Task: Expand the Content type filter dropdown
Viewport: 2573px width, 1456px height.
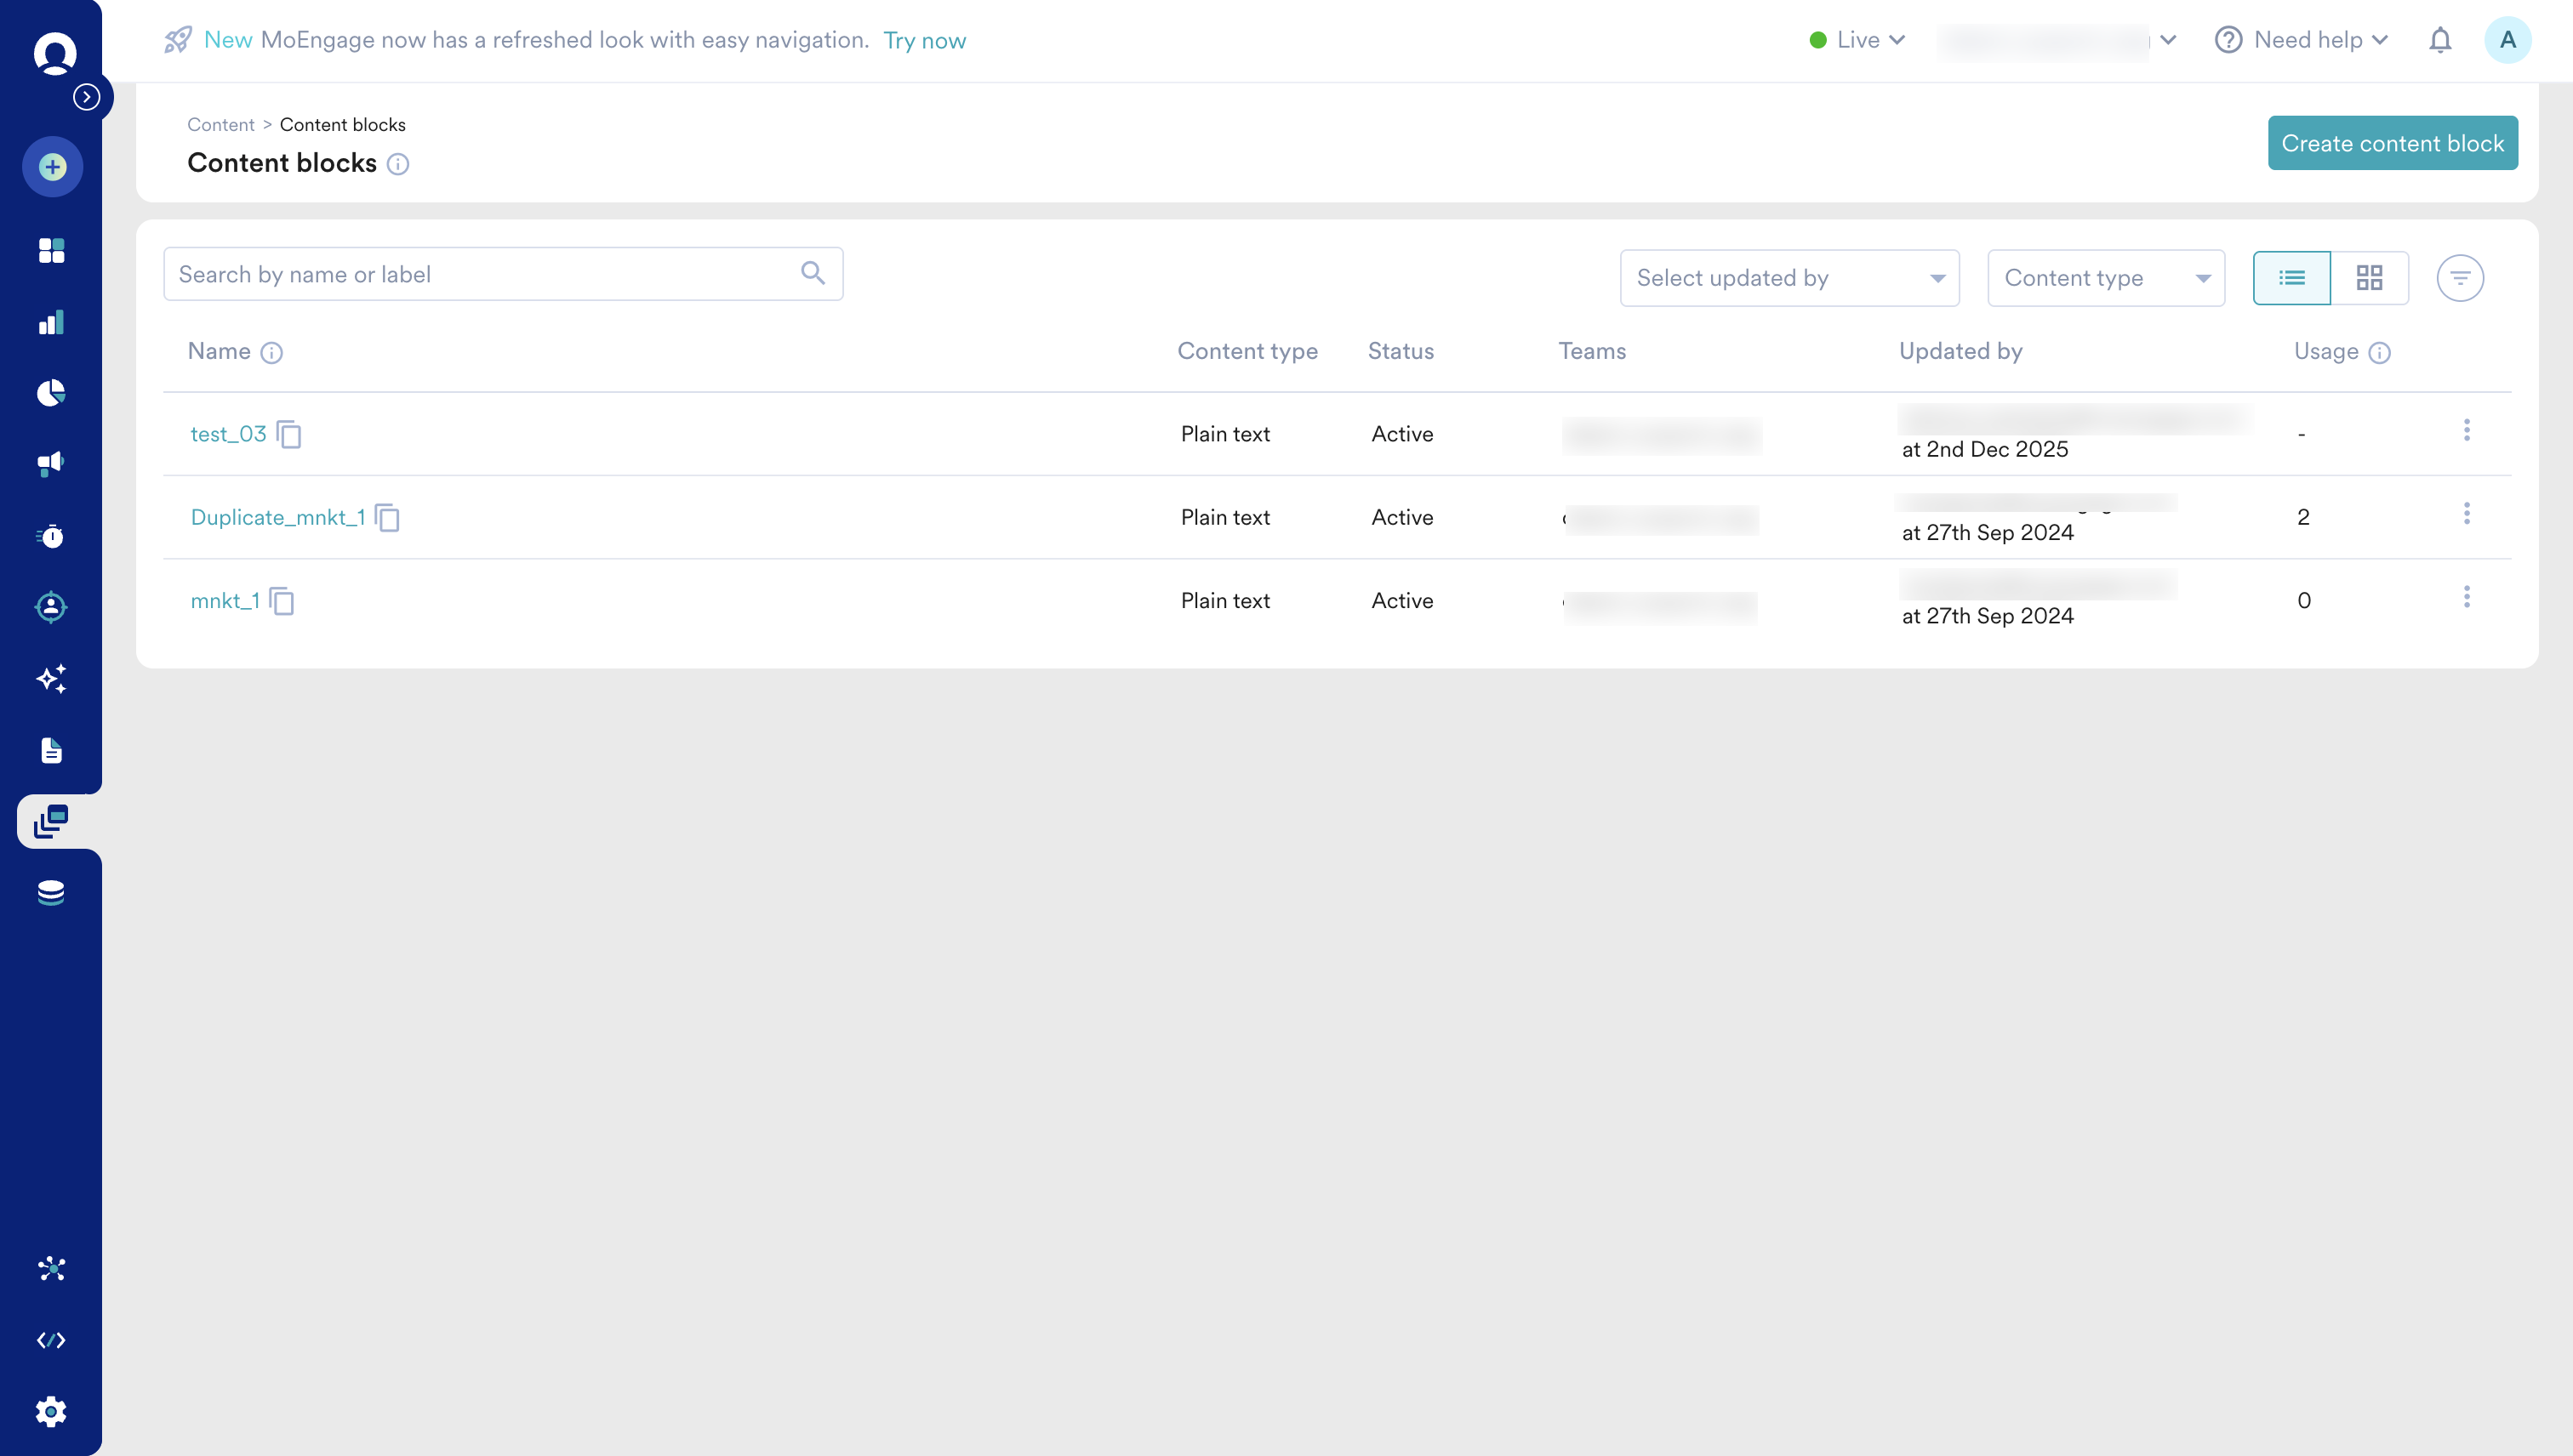Action: [x=2106, y=278]
